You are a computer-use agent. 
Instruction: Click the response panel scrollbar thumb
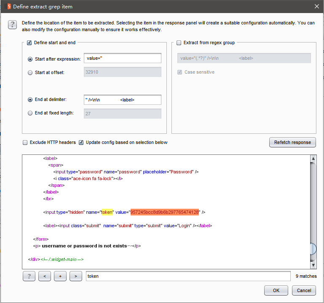313,249
